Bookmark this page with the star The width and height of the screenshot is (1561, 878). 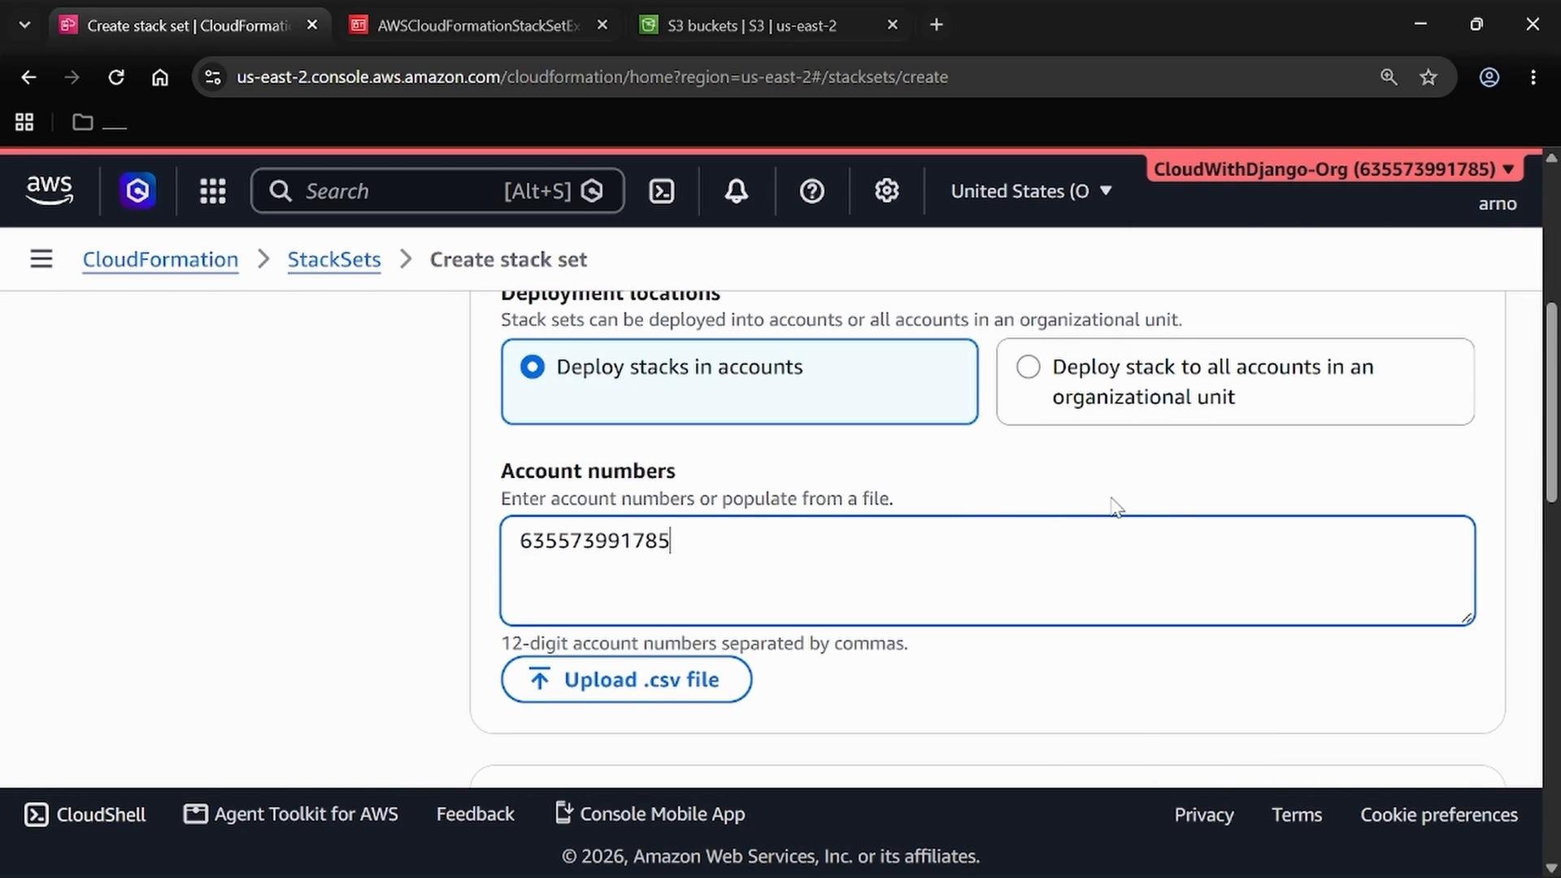[1428, 77]
